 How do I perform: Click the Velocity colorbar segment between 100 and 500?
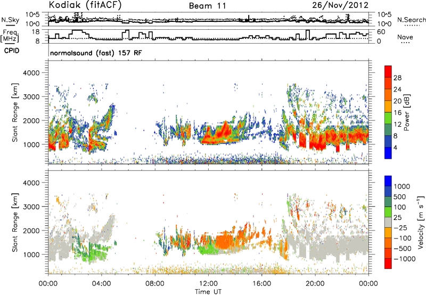click(x=388, y=202)
